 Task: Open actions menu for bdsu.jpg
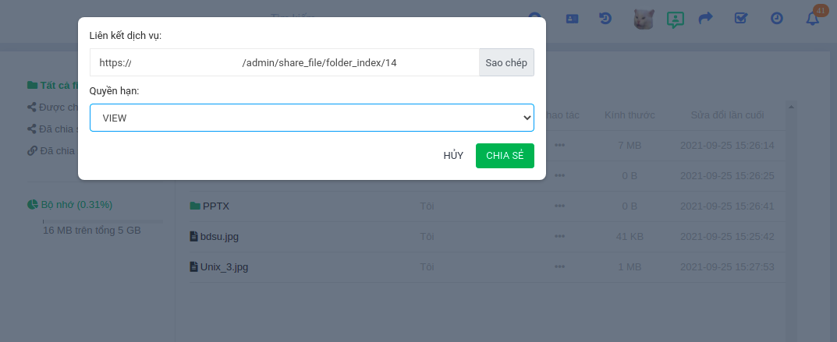[x=559, y=236]
